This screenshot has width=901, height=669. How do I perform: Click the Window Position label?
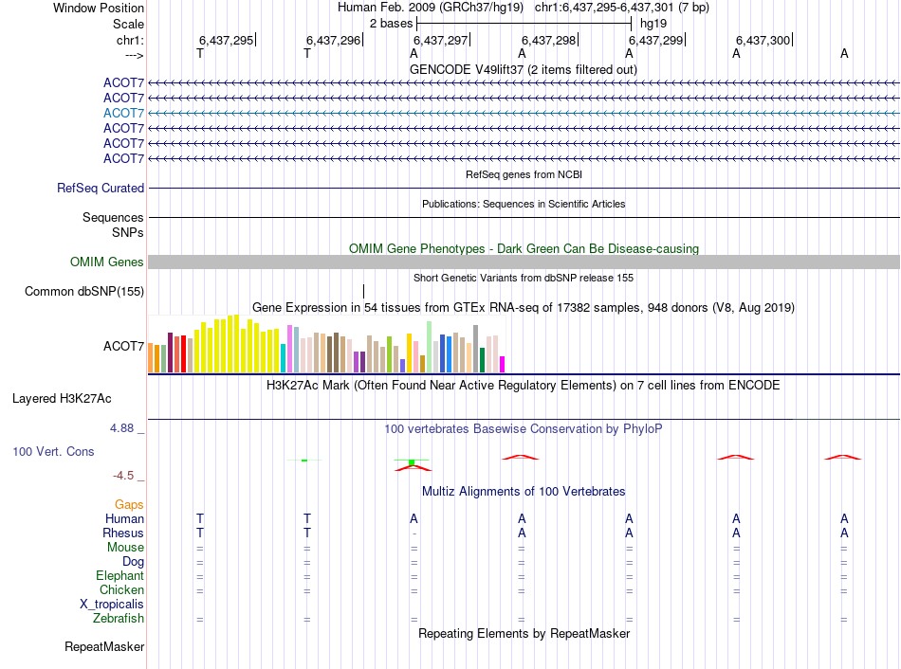click(x=99, y=8)
